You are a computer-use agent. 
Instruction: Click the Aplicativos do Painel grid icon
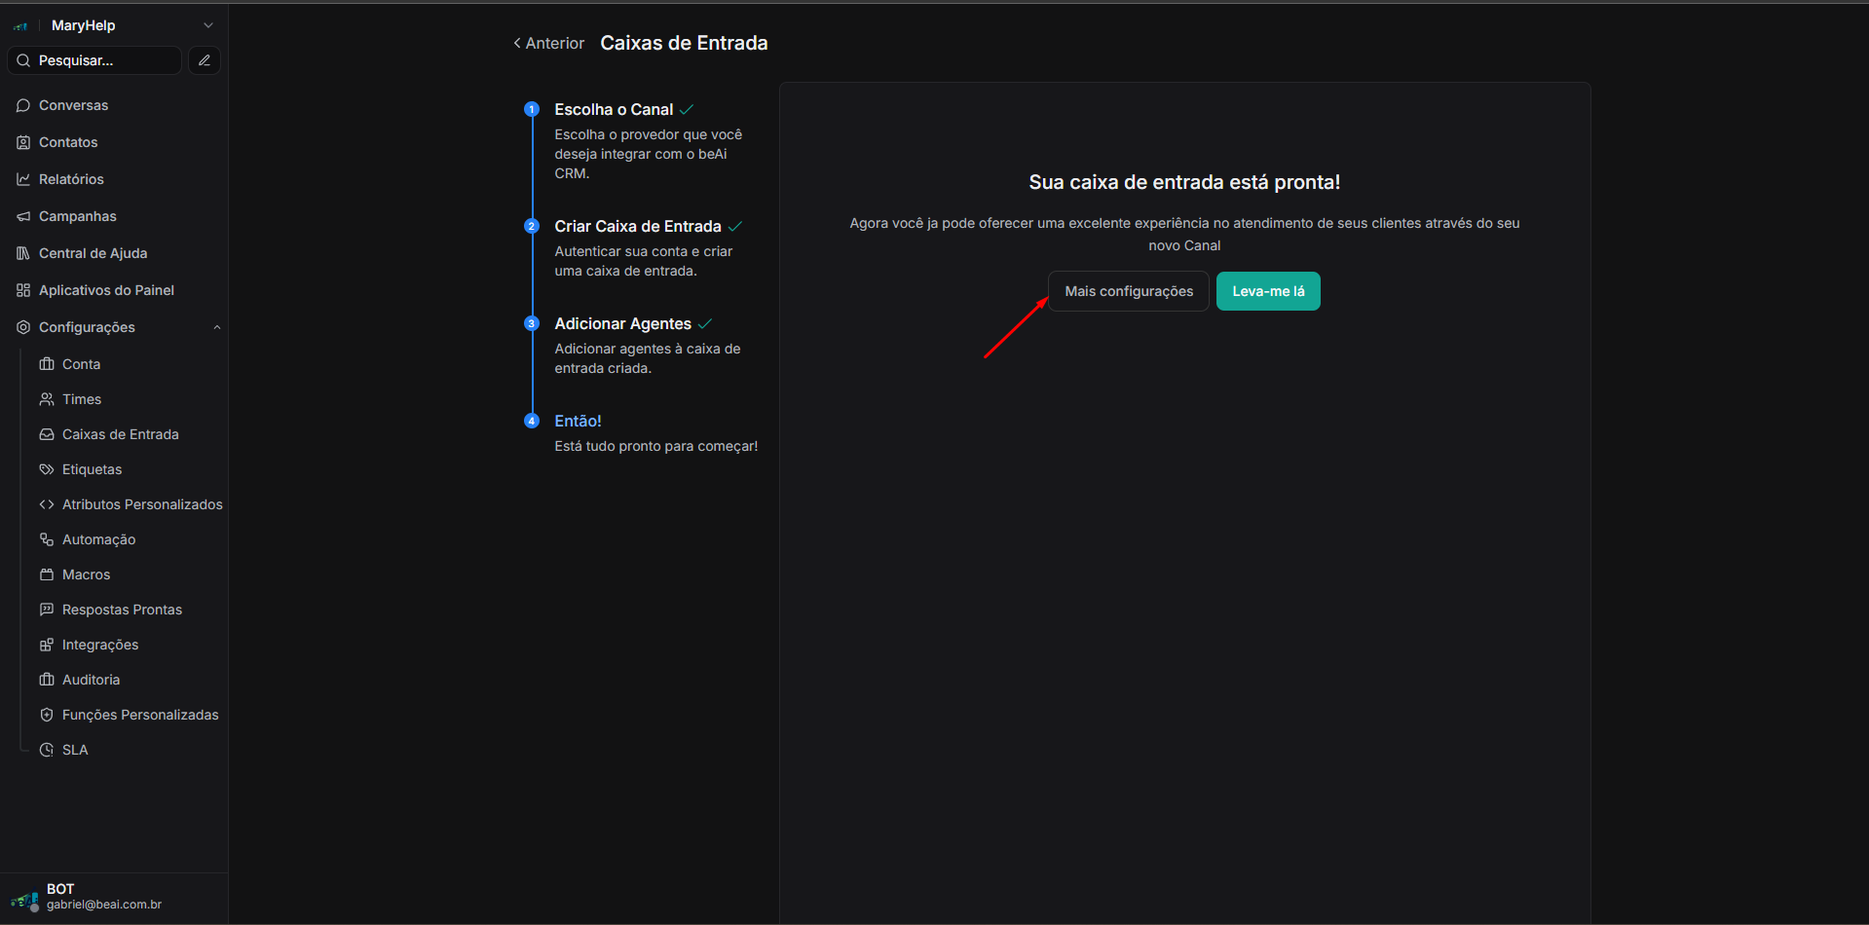(x=23, y=290)
